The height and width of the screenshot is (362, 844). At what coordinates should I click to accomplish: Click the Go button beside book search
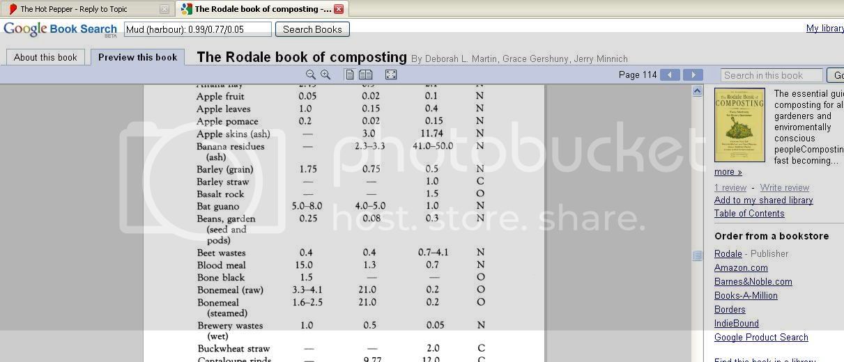point(836,75)
